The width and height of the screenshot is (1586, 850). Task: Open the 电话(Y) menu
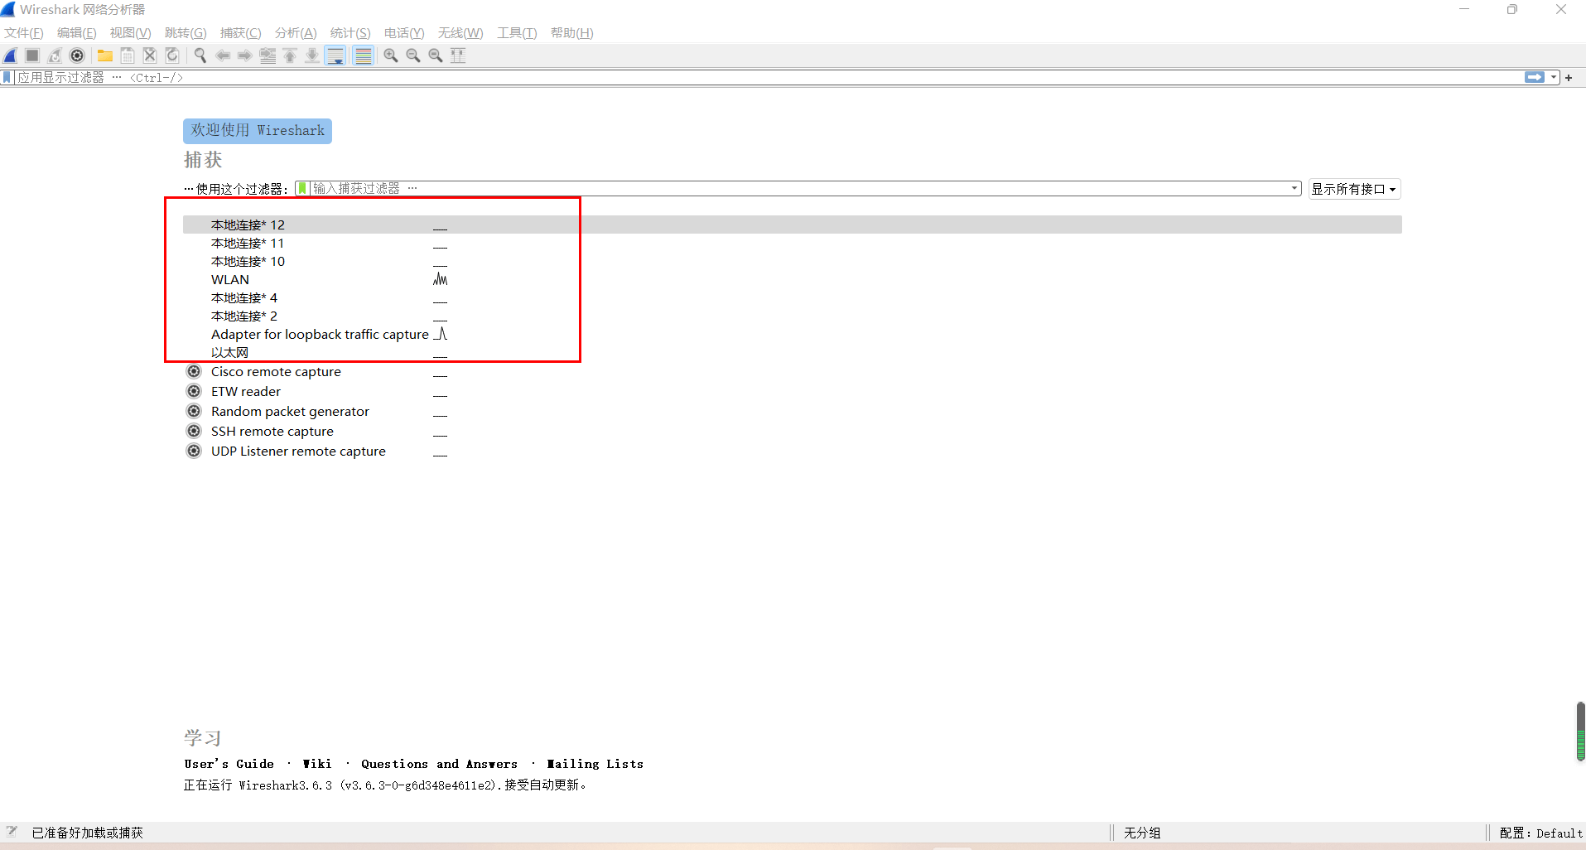[404, 33]
